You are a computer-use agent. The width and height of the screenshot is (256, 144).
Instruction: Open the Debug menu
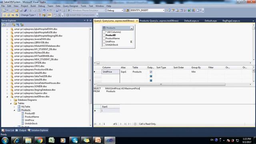pos(42,6)
